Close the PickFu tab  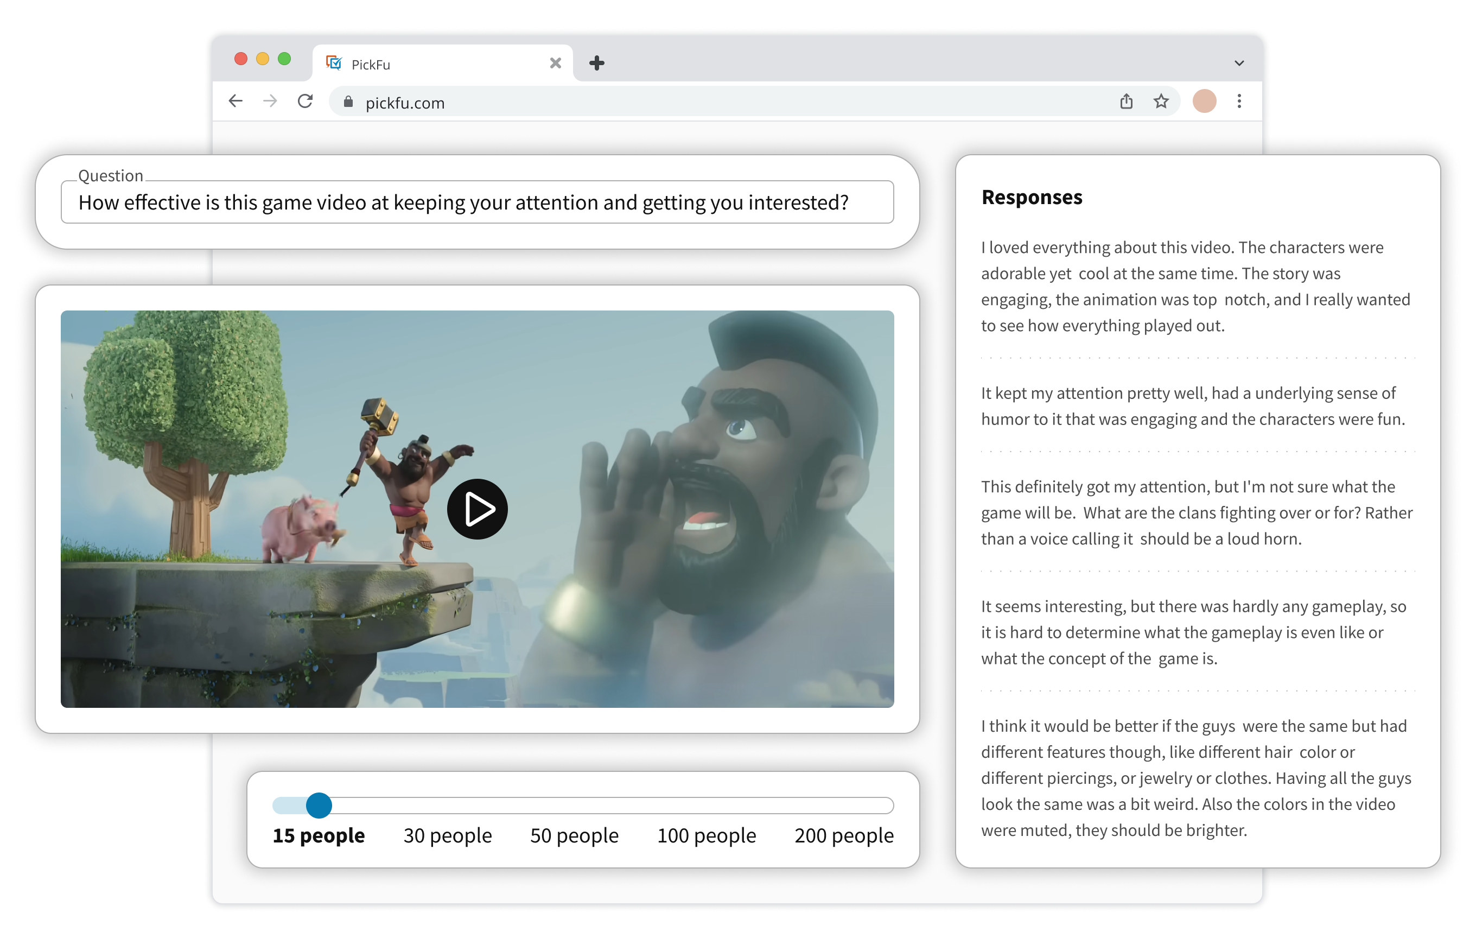[x=555, y=63]
